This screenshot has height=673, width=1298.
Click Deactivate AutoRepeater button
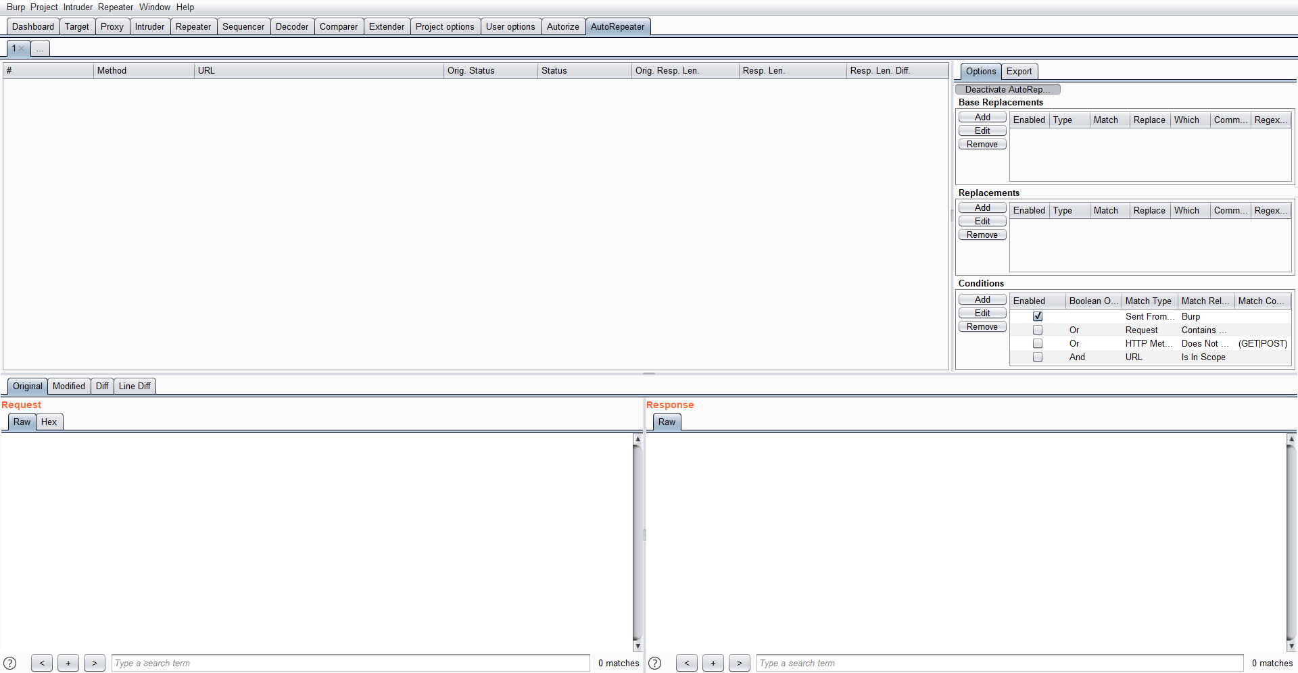[1007, 89]
